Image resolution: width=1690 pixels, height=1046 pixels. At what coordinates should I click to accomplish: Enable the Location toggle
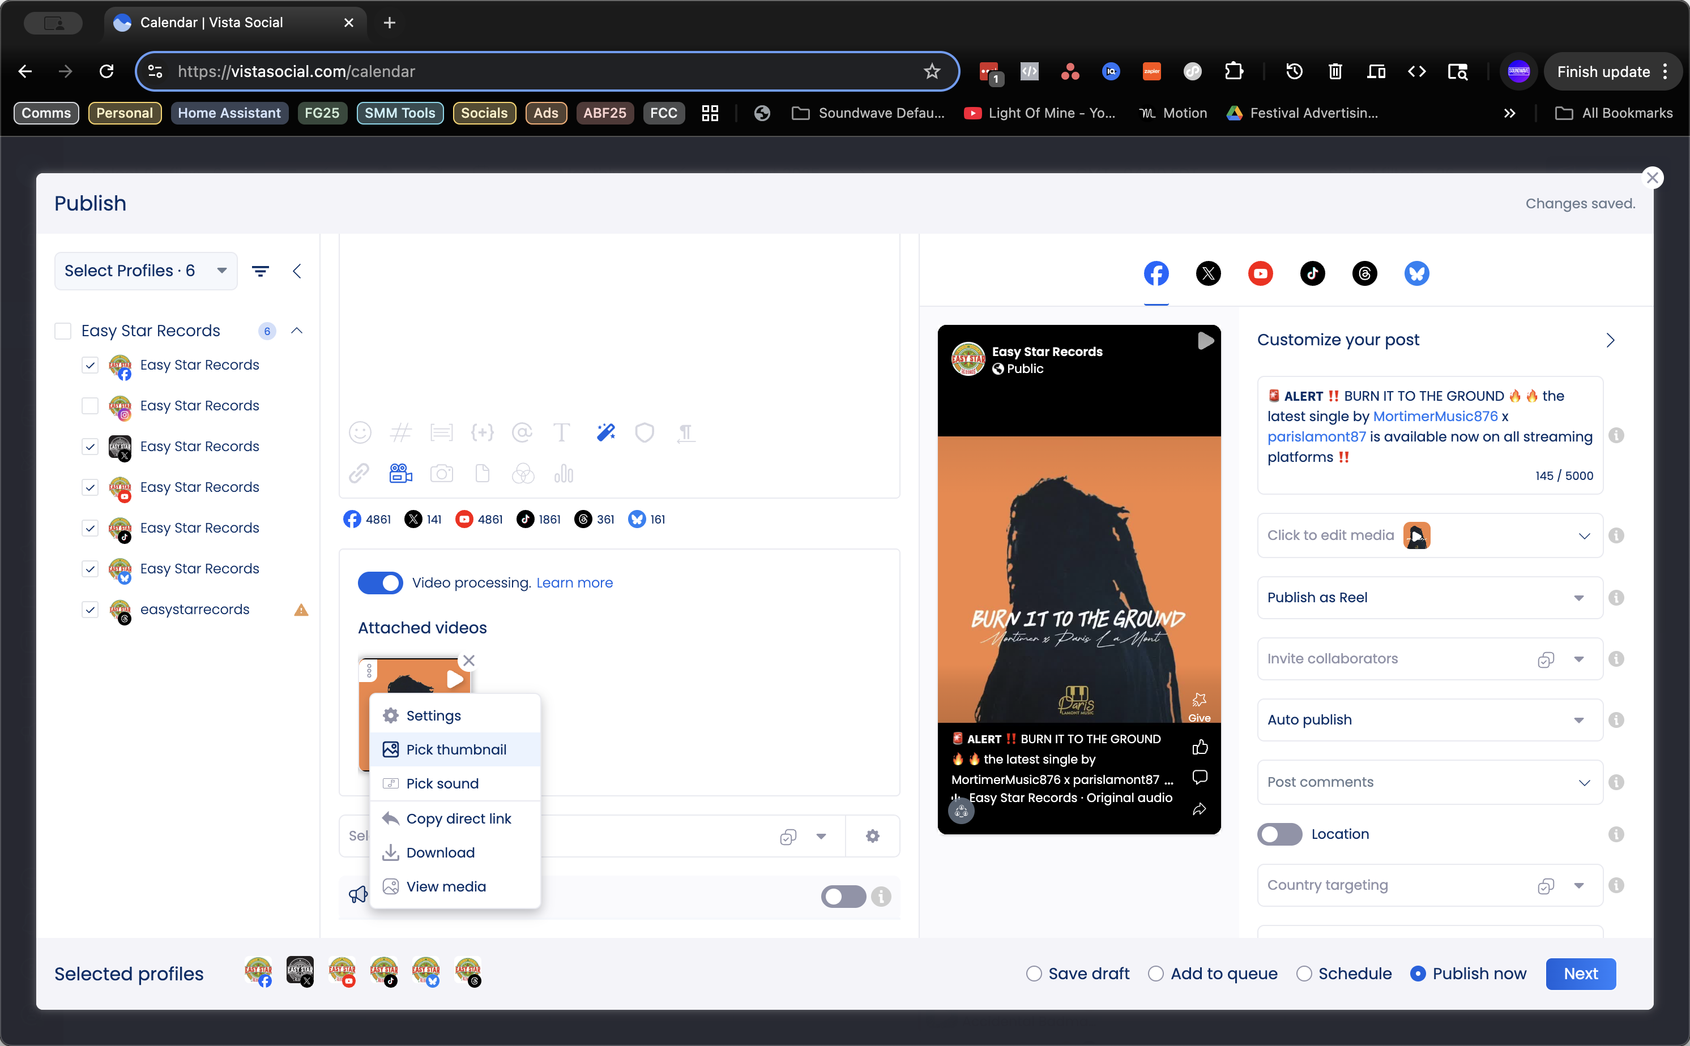point(1279,834)
